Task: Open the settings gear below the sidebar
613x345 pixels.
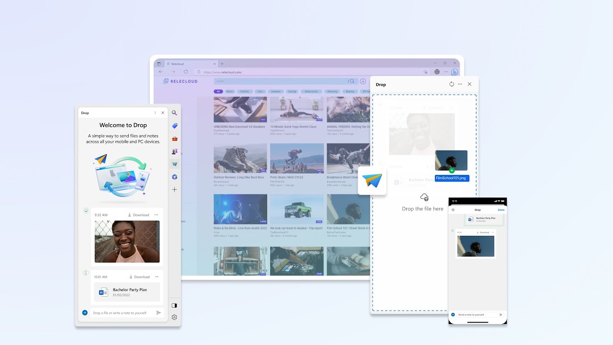Action: point(174,317)
